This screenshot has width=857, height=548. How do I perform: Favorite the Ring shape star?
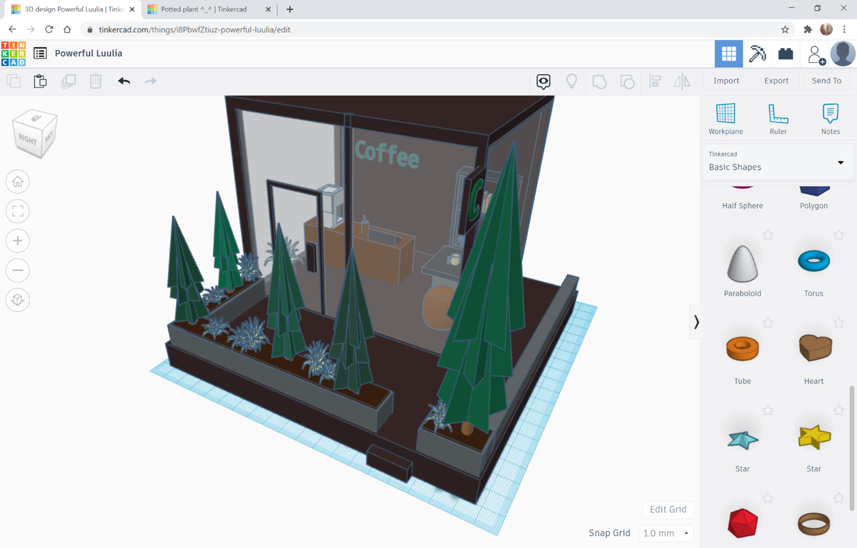[839, 498]
